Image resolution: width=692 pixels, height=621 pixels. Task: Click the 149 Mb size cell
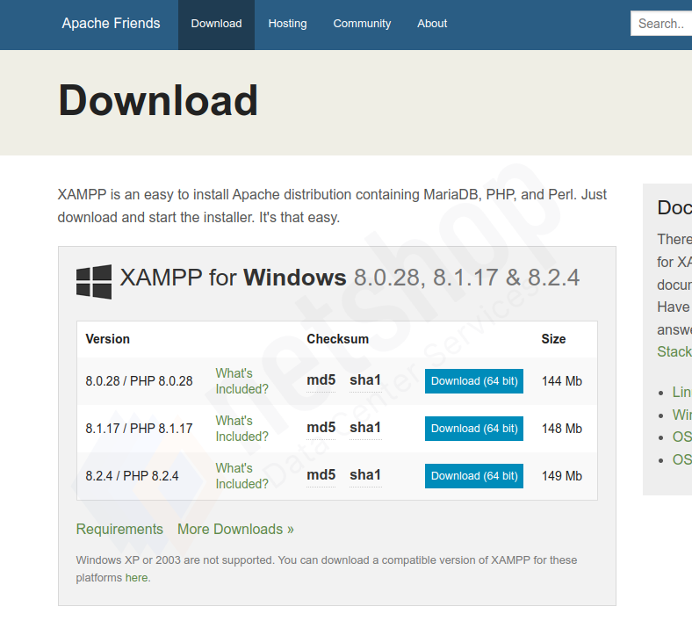pos(562,476)
